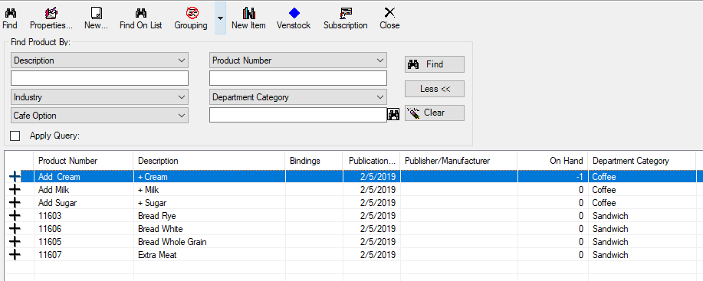Expand the Add Cream row plus icon
The height and width of the screenshot is (281, 703).
[x=15, y=177]
